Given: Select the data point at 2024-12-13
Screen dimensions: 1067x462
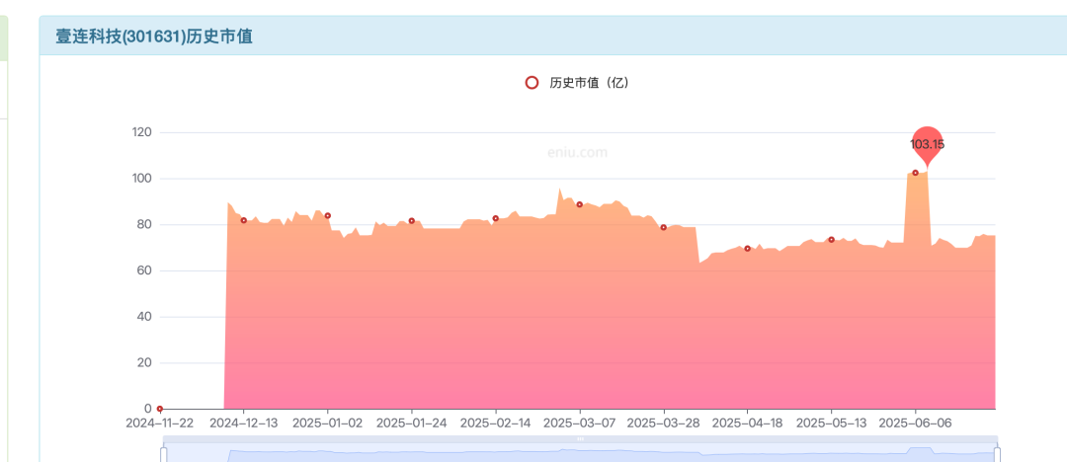Looking at the screenshot, I should 244,220.
